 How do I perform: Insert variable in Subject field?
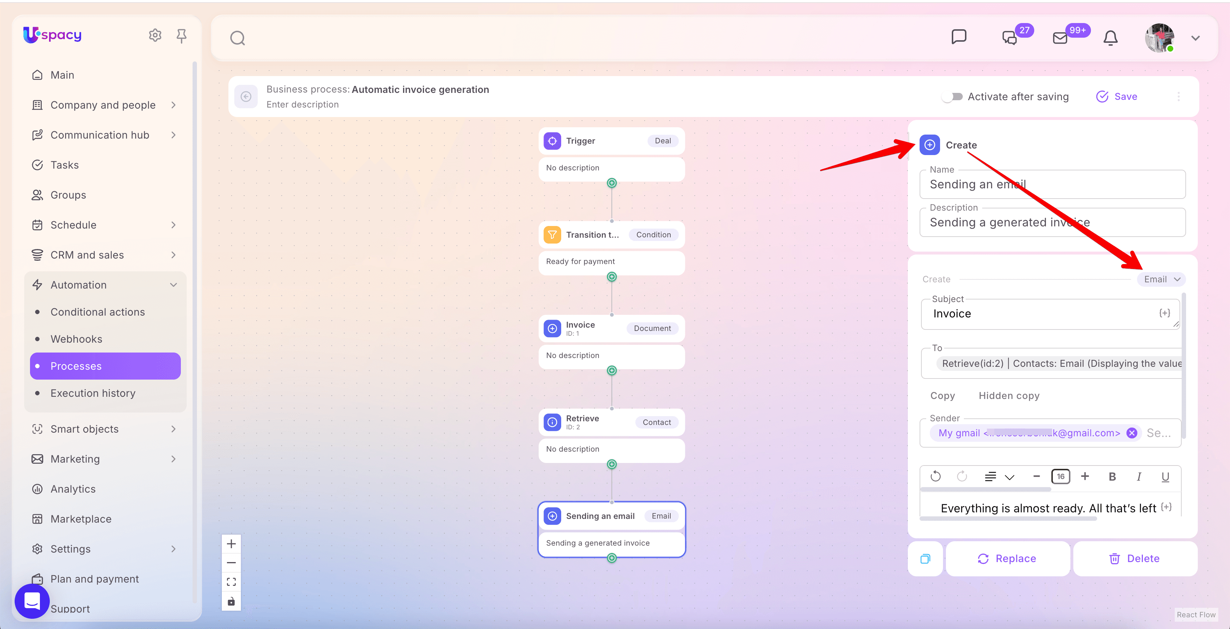1164,313
